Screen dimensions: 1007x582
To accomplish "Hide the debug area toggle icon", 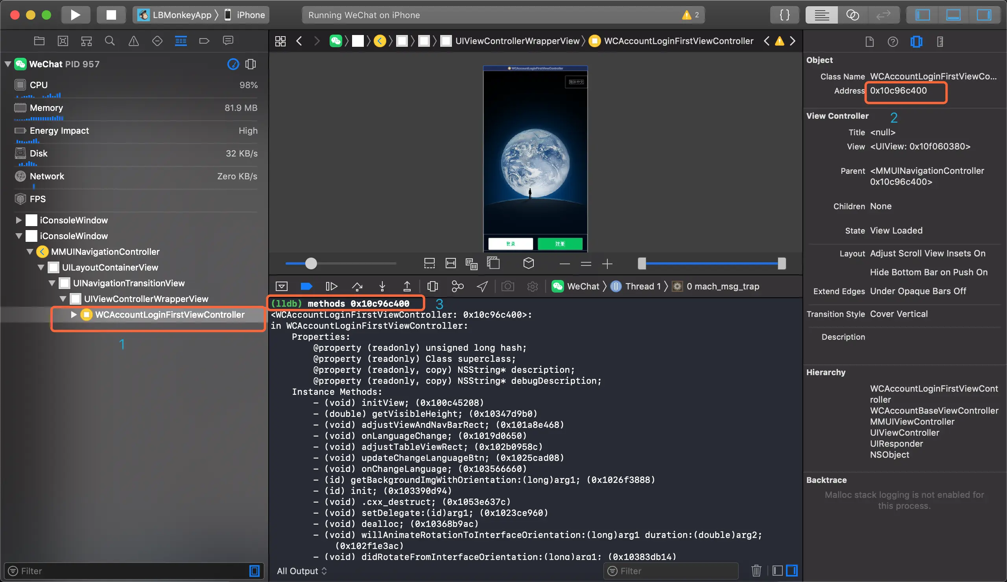I will pyautogui.click(x=281, y=286).
